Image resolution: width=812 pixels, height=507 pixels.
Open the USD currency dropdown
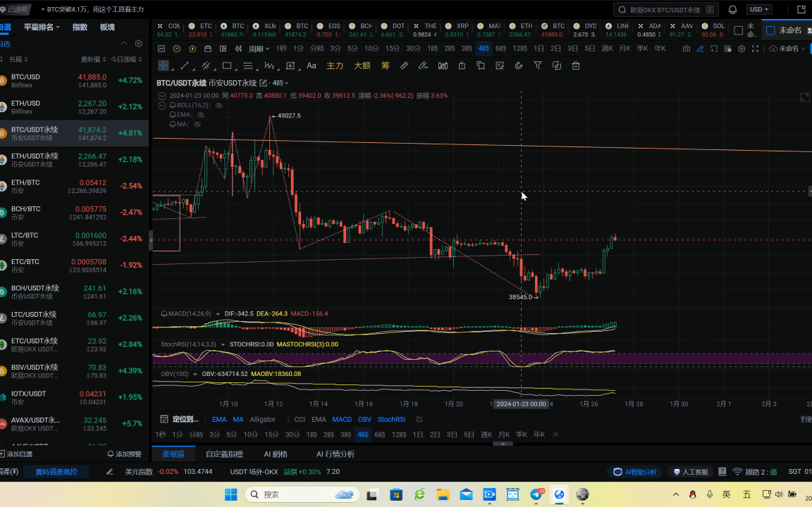pyautogui.click(x=760, y=10)
